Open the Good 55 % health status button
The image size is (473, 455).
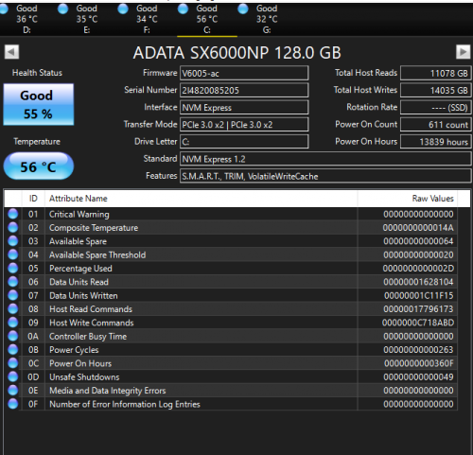click(39, 104)
